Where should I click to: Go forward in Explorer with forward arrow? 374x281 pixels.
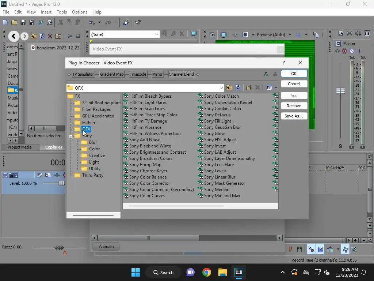[x=24, y=36]
